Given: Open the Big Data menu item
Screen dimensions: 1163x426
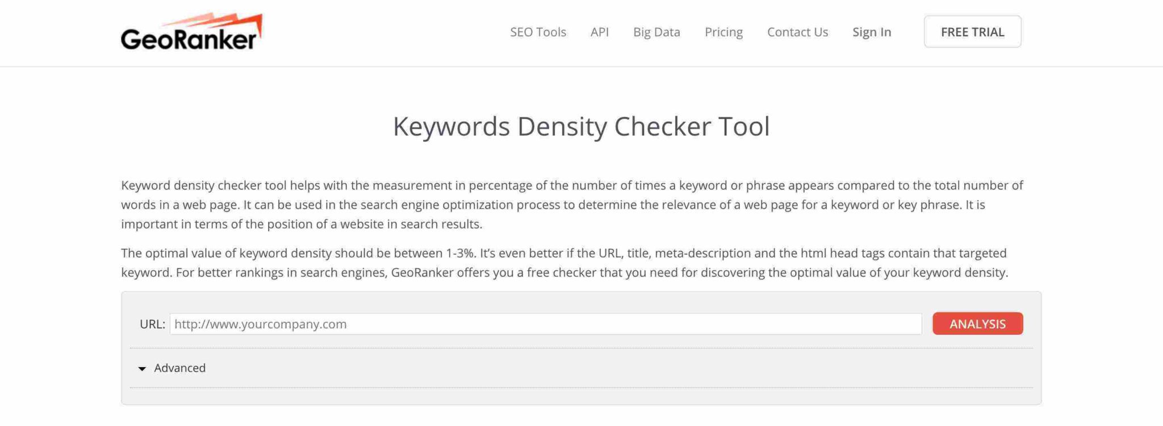Looking at the screenshot, I should click(656, 32).
